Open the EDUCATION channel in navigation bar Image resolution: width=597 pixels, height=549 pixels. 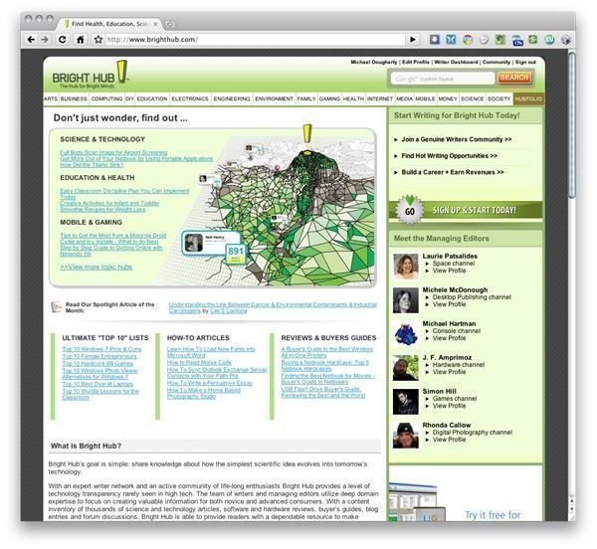click(x=152, y=98)
